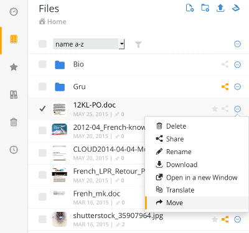Star the 12KL-PO.doc file
The image size is (249, 233).
point(215,109)
